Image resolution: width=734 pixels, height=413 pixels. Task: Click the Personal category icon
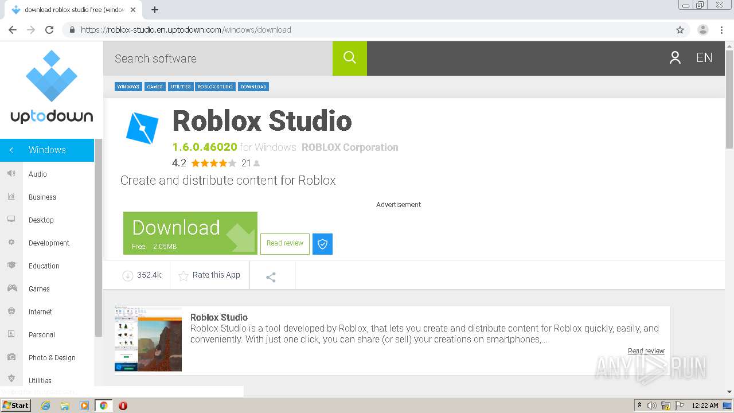(11, 334)
